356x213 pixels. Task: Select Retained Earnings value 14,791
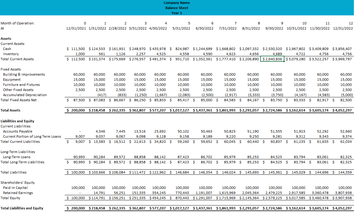tap(99, 193)
